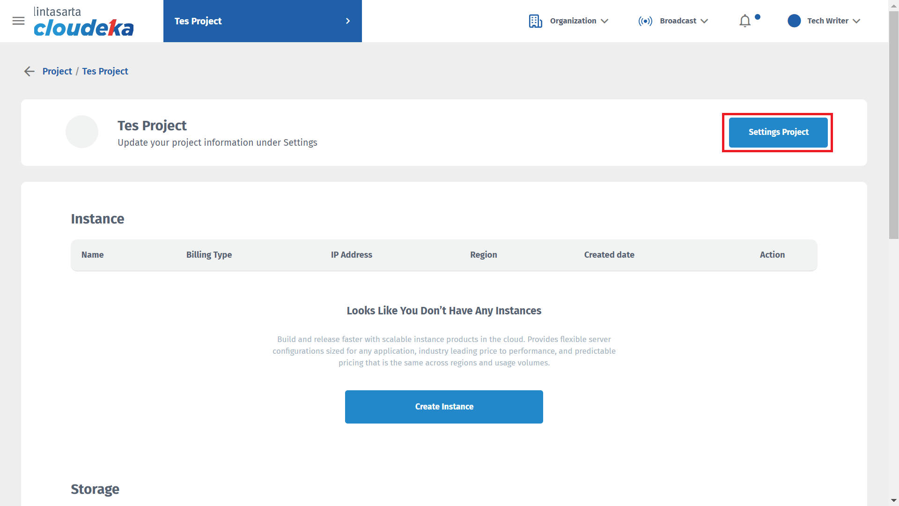Click the Tes Project breadcrumb link
Image resolution: width=899 pixels, height=506 pixels.
tap(105, 71)
